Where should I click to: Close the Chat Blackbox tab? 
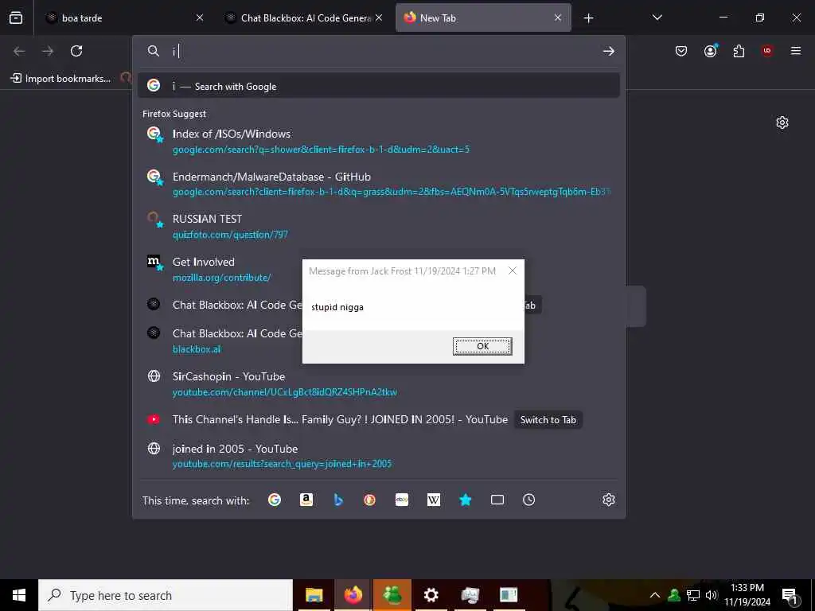[379, 18]
